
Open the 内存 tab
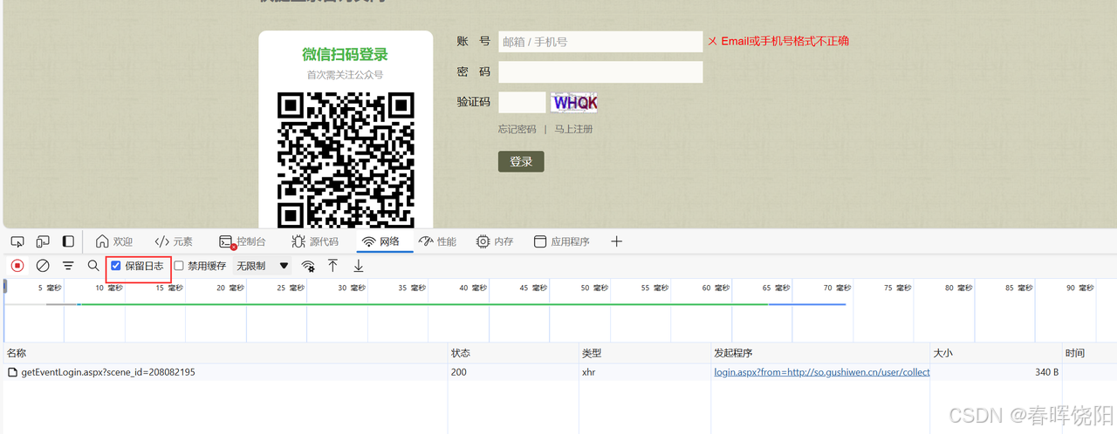pyautogui.click(x=495, y=241)
